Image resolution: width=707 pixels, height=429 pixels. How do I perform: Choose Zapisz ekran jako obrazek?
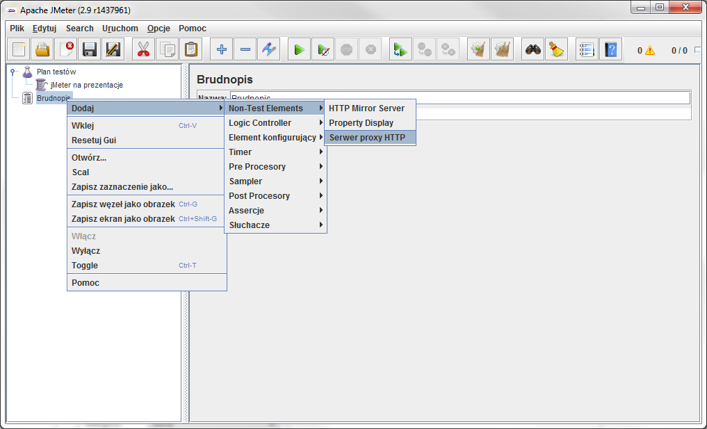pos(147,219)
